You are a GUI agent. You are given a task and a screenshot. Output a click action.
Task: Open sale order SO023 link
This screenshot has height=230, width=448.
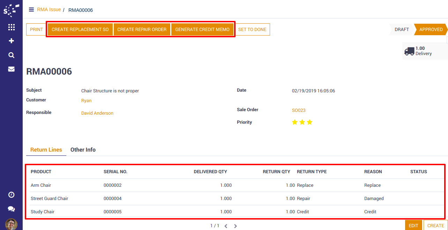299,110
